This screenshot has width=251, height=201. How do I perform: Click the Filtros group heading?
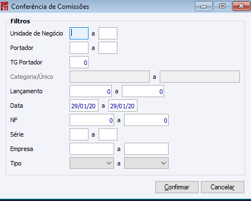pyautogui.click(x=20, y=21)
